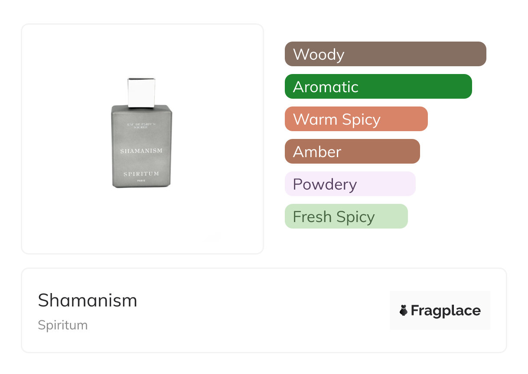Select the Woody accord bar
Screen dimensions: 528x374
pos(385,54)
